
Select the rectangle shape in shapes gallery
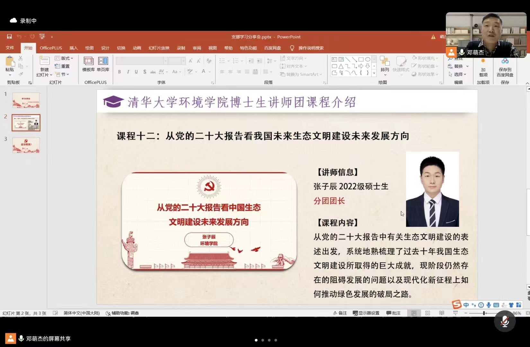[x=361, y=59]
